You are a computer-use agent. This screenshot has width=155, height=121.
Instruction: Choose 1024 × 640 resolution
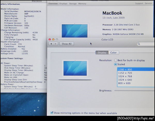136,80
